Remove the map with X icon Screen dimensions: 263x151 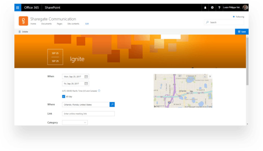pyautogui.click(x=210, y=76)
